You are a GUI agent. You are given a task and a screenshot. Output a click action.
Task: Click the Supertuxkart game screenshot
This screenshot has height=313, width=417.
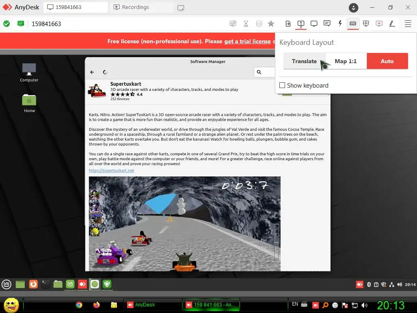[184, 224]
